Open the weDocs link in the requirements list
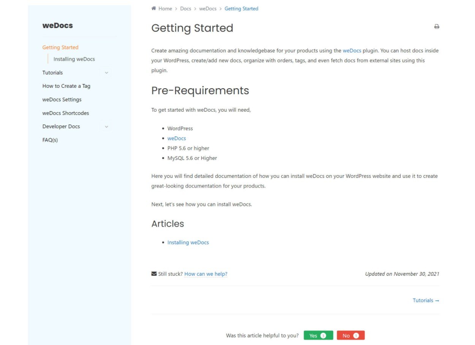The image size is (475, 345). click(177, 139)
